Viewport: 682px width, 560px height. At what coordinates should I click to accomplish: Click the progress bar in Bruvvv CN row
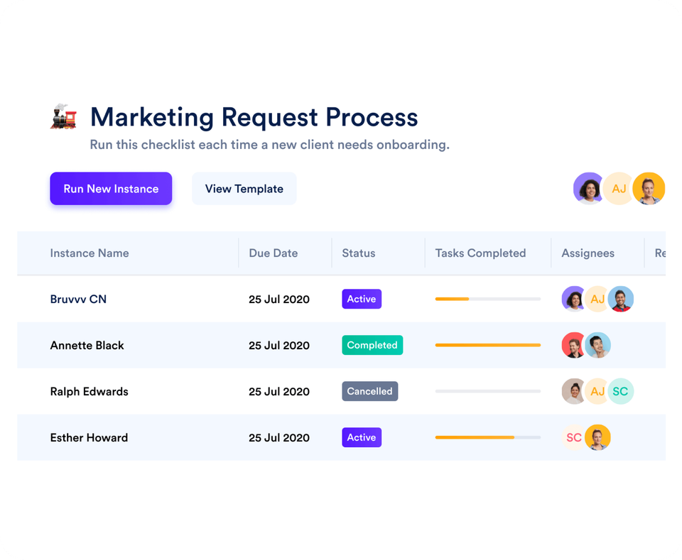pyautogui.click(x=488, y=299)
